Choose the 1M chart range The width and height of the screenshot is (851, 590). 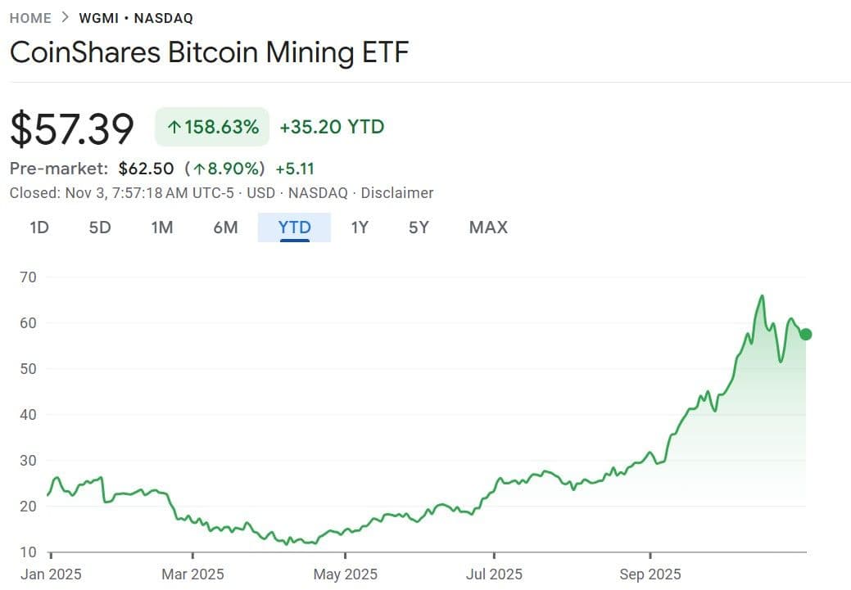[x=161, y=227]
